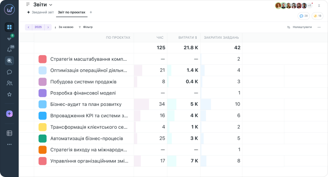Image resolution: width=328 pixels, height=177 pixels.
Task: Open the people/team icon in sidebar
Action: 10,83
